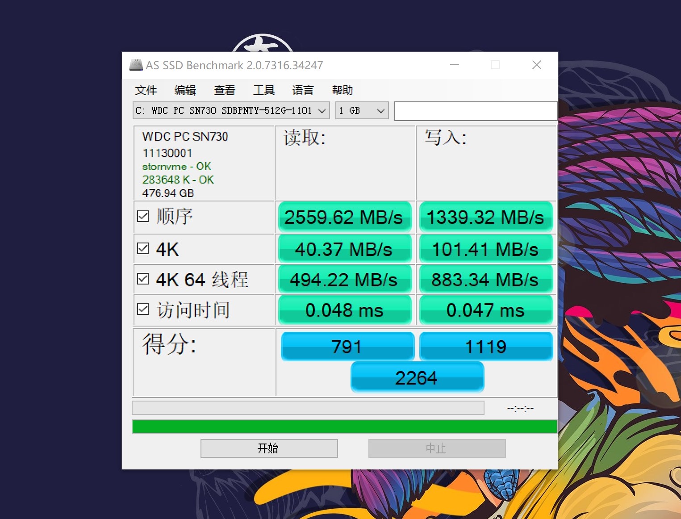
Task: Open the 编辑 menu
Action: (x=185, y=90)
